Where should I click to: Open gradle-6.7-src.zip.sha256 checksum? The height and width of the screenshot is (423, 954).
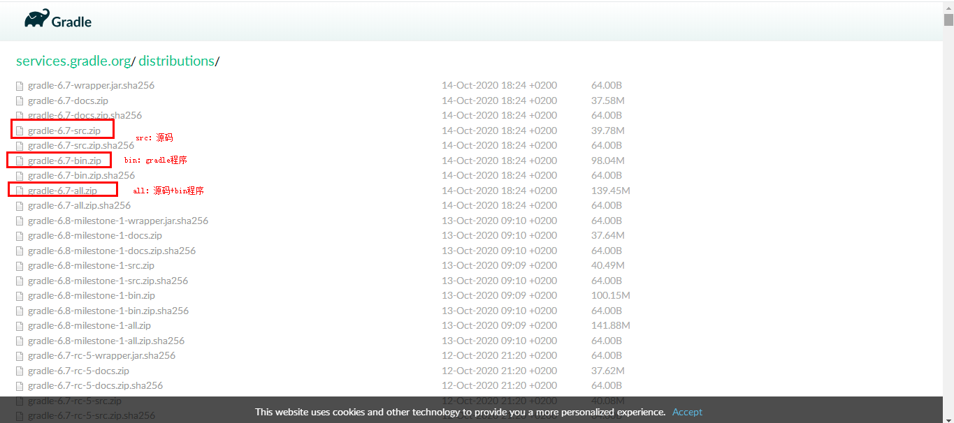[81, 145]
